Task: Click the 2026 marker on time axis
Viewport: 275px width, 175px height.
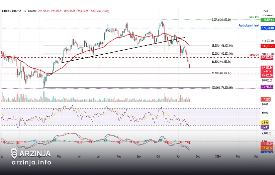Action: point(218,157)
